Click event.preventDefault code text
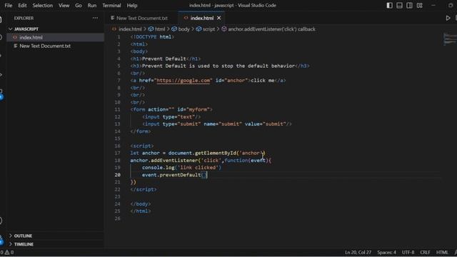Screen dimensions: 457x257 pos(174,175)
